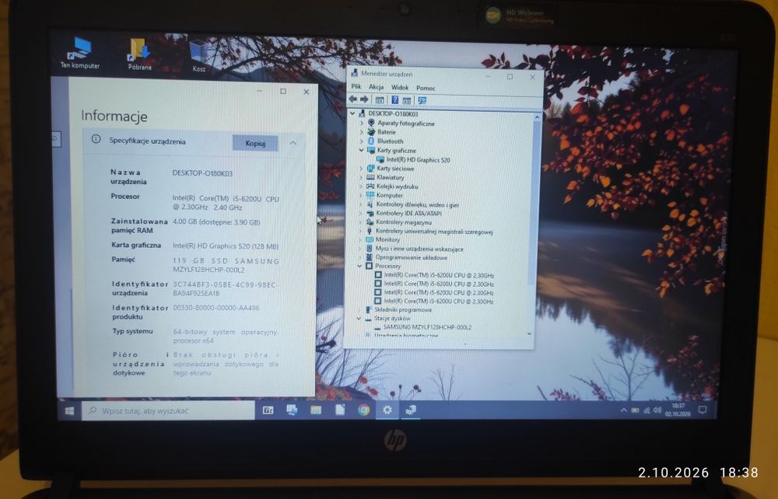The image size is (778, 499).
Task: Select Składniki programowe row
Action: pyautogui.click(x=398, y=309)
